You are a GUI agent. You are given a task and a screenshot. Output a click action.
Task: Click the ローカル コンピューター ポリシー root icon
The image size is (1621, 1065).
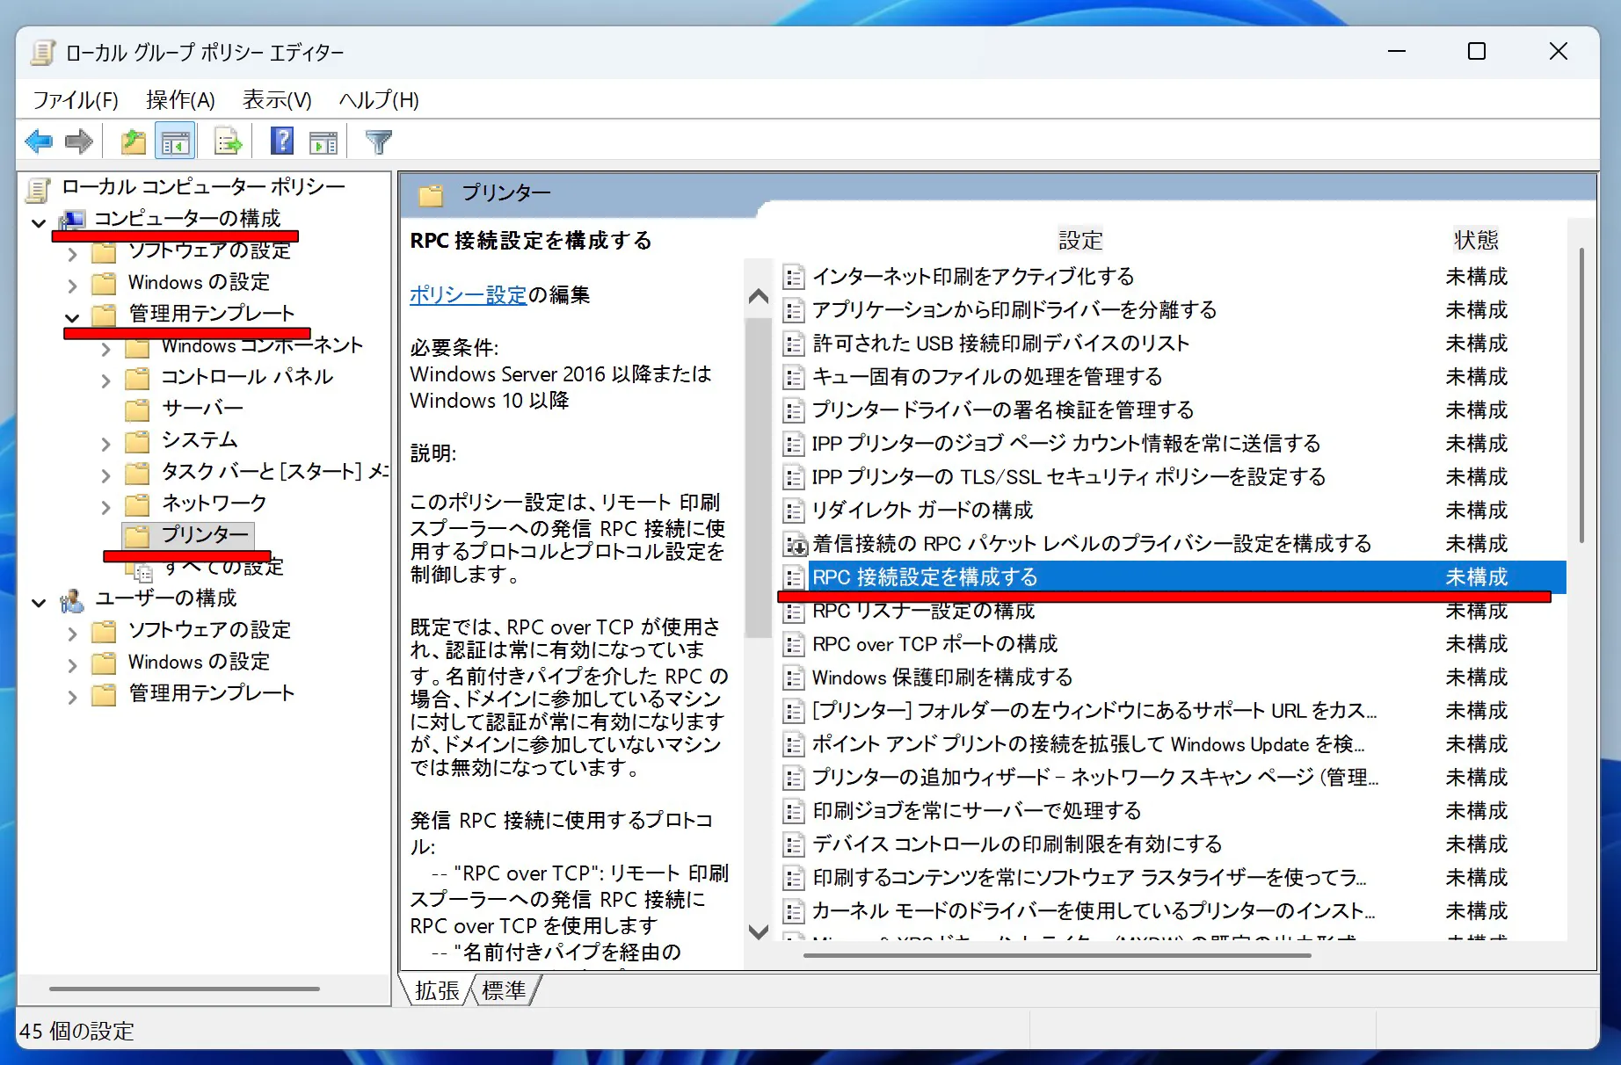tap(39, 189)
